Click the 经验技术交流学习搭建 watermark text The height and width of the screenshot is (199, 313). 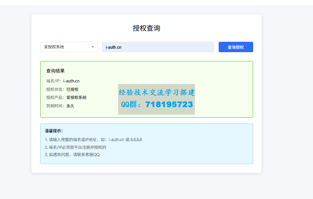[x=156, y=92]
